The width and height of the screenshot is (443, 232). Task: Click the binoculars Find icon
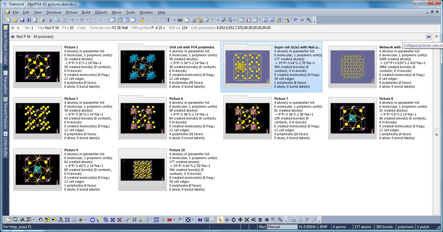point(29,20)
